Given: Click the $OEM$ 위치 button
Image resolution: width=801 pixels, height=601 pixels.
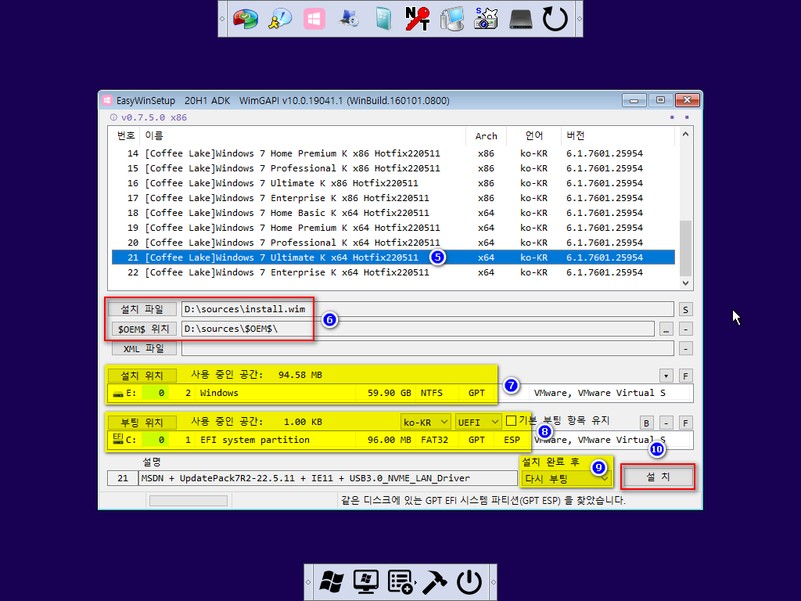Looking at the screenshot, I should [x=144, y=329].
